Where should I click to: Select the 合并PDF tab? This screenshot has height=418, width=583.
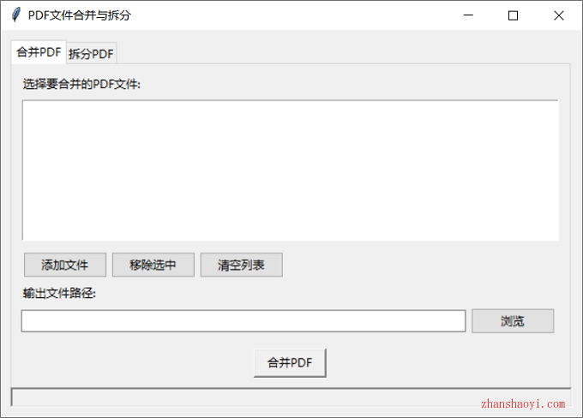click(39, 51)
